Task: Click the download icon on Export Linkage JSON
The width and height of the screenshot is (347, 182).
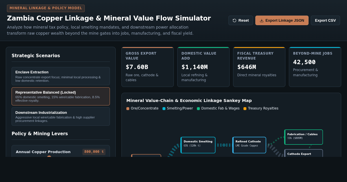Action: point(262,21)
